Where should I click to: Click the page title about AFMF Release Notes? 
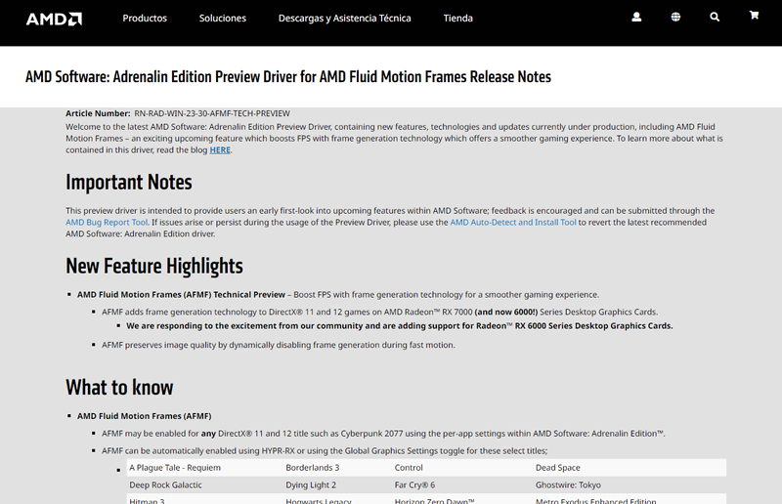coord(288,77)
